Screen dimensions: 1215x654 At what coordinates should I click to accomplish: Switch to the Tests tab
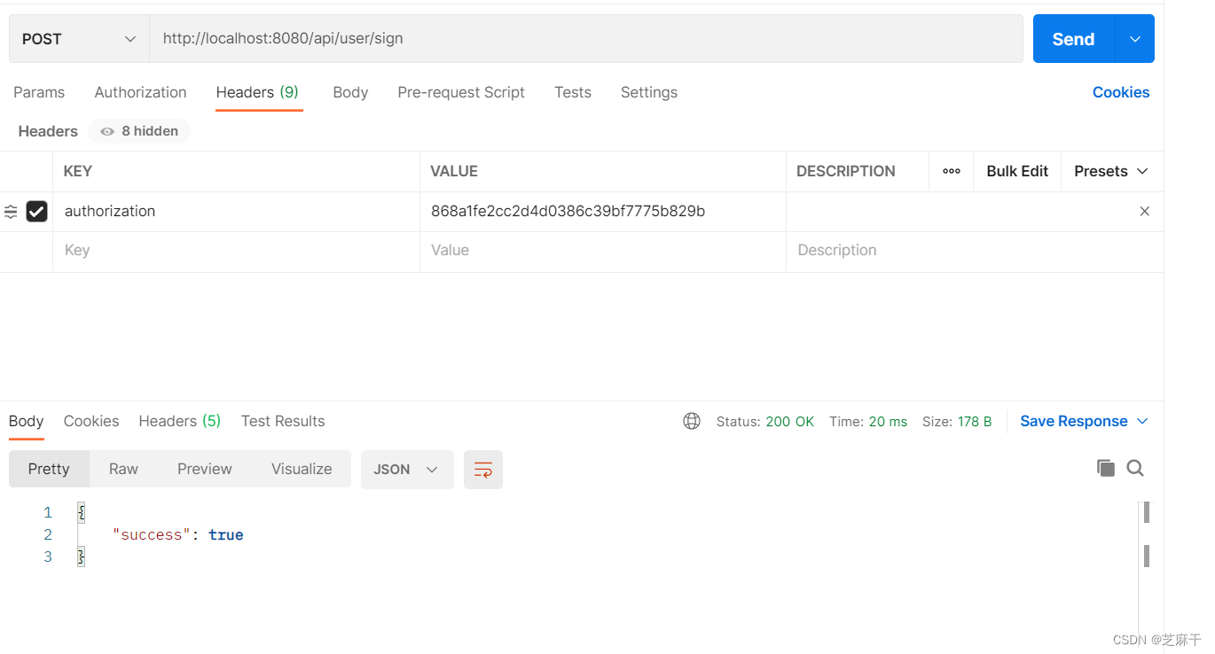[x=572, y=92]
